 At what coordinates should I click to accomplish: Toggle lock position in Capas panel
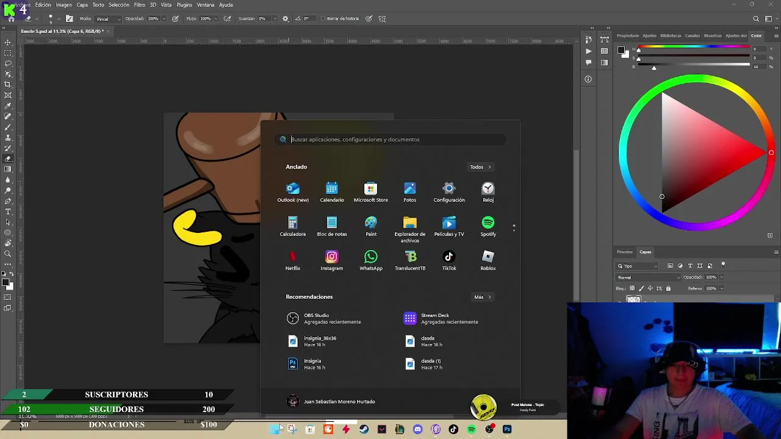(x=650, y=288)
